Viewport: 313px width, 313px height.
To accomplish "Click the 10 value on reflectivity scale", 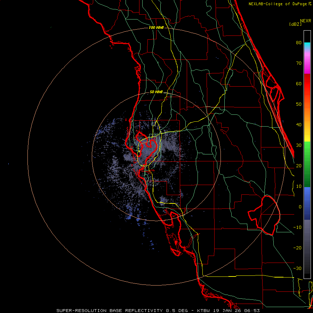I will coord(299,186).
